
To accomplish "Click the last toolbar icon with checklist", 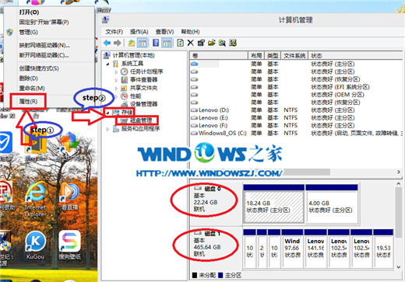I will pos(233,43).
